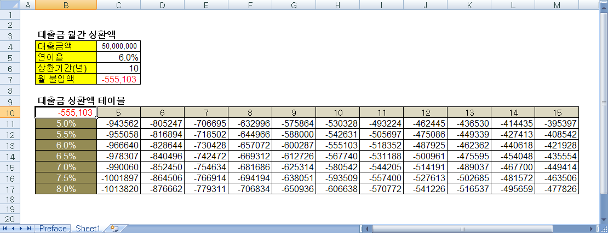Screen dimensions: 608x233
Task: Click the 대출금액 label cell
Action: click(66, 46)
